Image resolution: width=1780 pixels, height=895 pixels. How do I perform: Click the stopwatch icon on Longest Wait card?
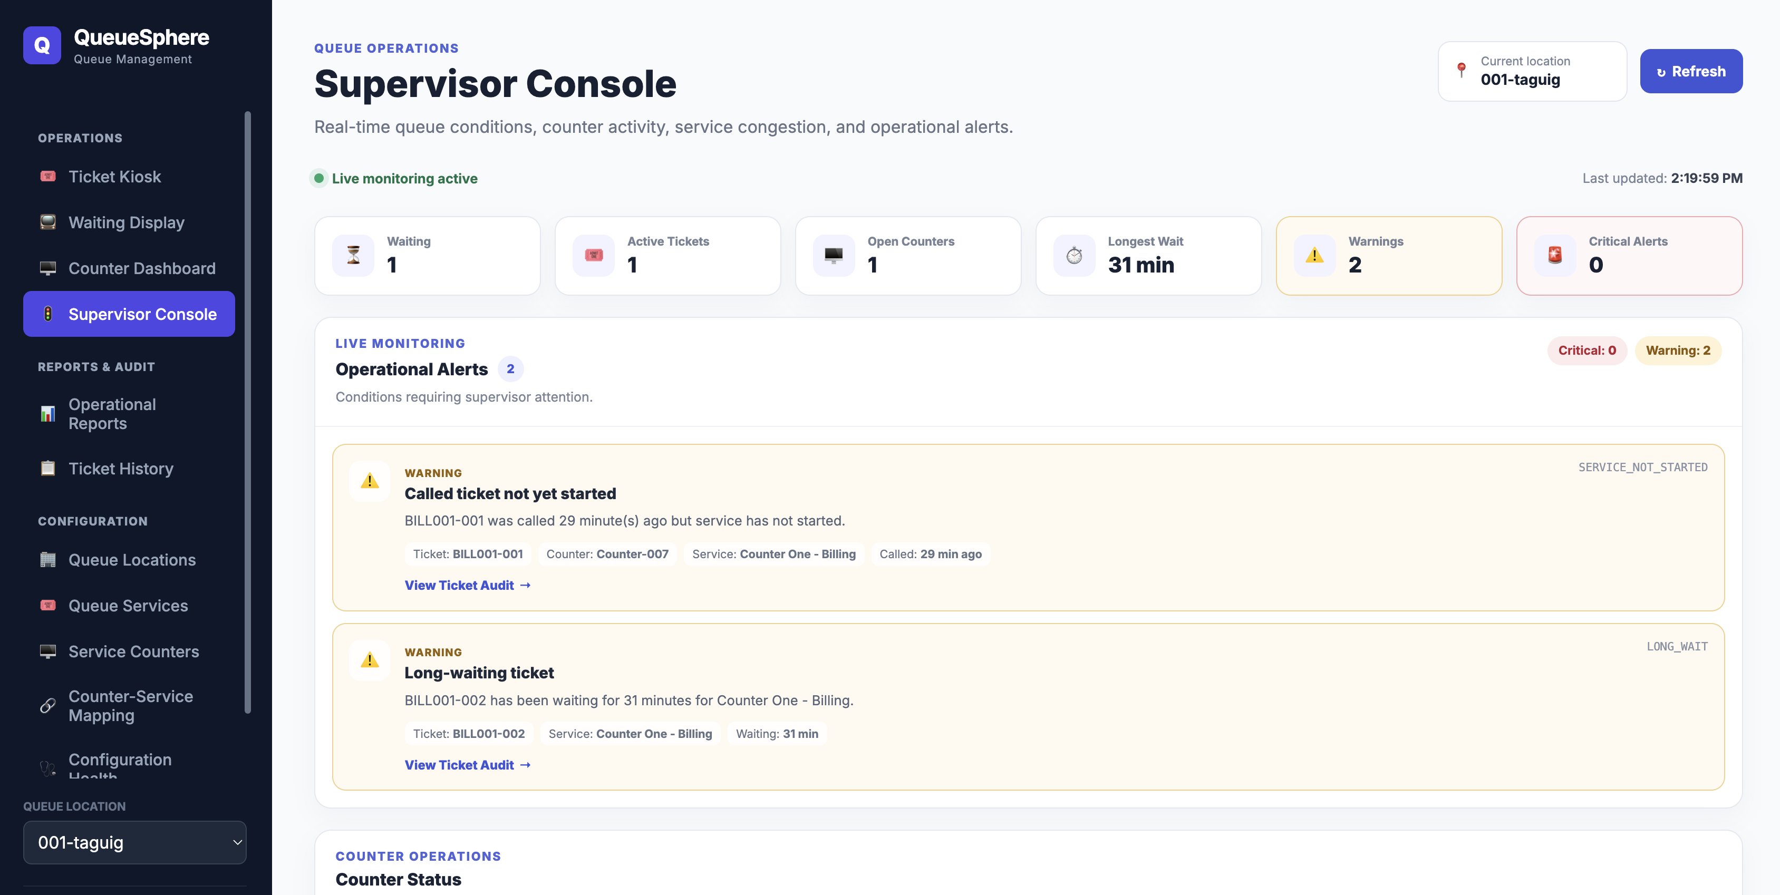pos(1075,256)
